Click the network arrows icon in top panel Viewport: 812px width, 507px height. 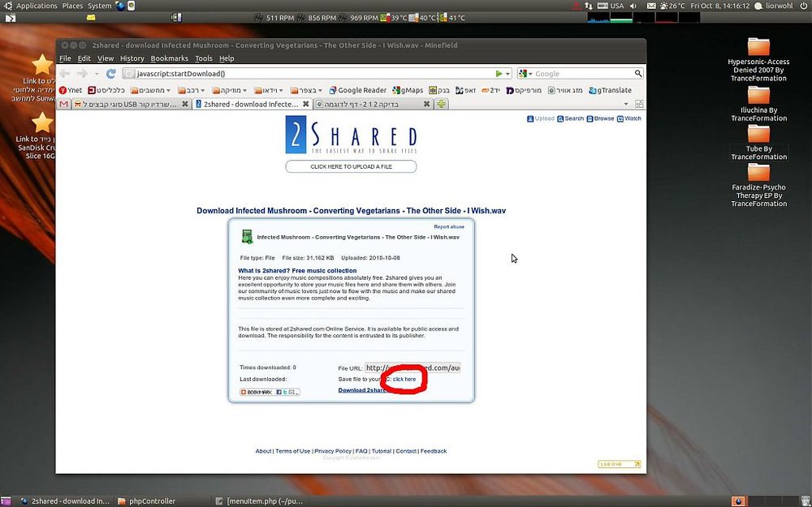(x=589, y=6)
